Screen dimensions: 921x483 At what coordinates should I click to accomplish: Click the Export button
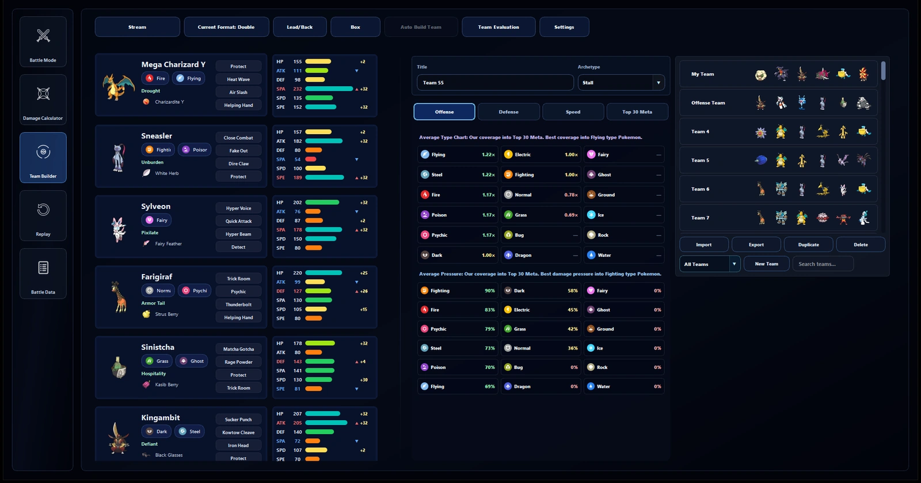pyautogui.click(x=756, y=245)
